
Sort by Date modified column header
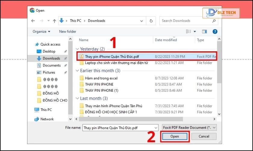pos(166,40)
